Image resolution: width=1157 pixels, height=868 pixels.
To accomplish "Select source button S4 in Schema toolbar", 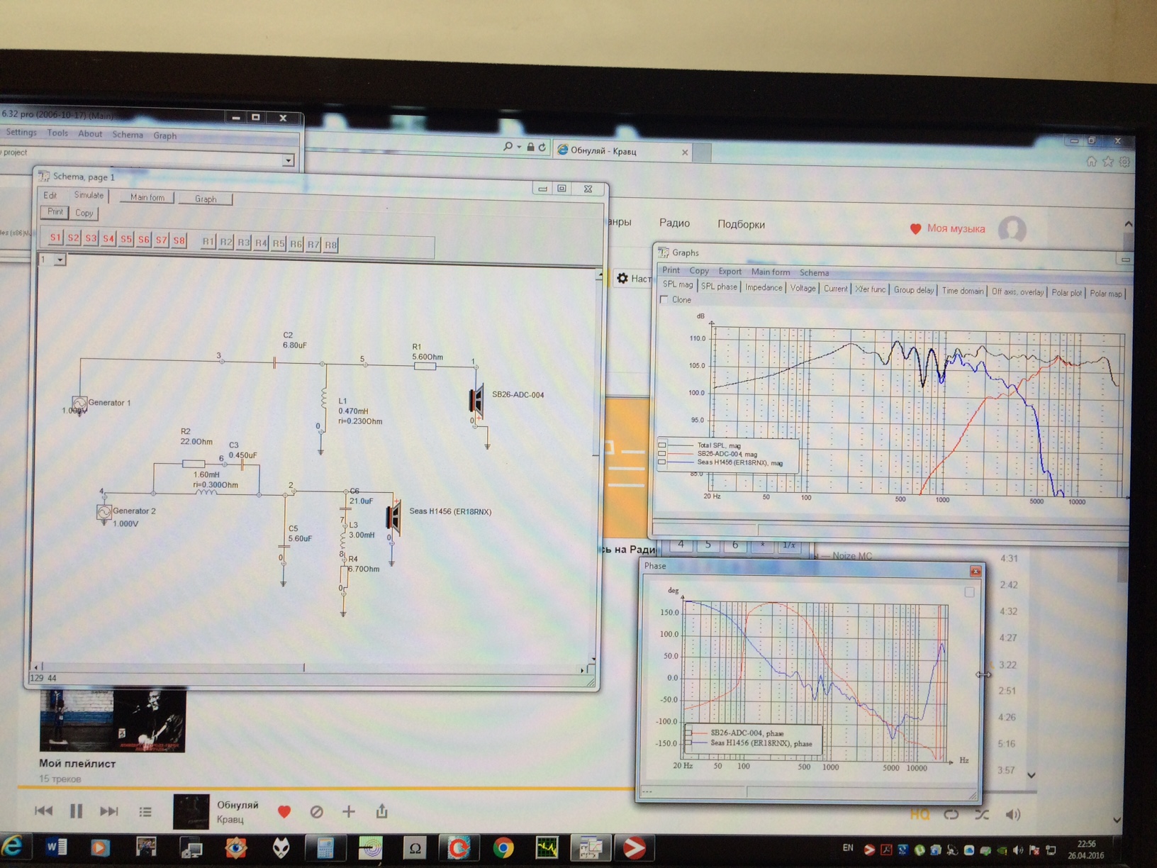I will (108, 239).
